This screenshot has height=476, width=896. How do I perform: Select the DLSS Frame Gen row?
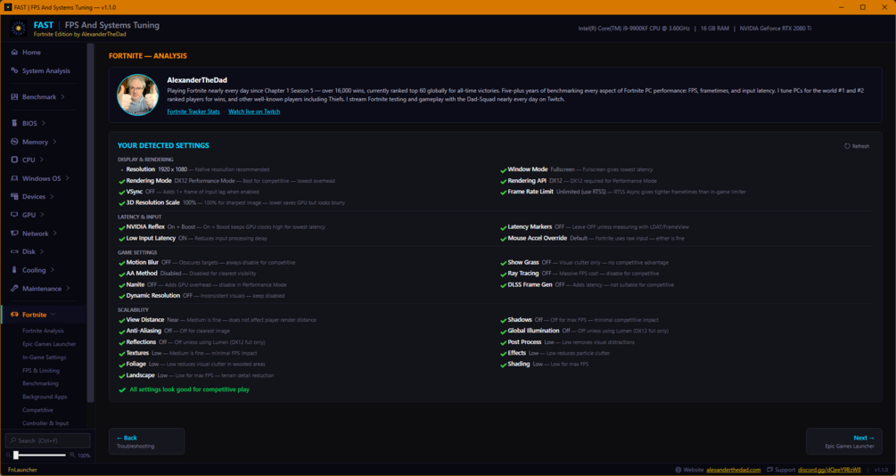tap(587, 284)
